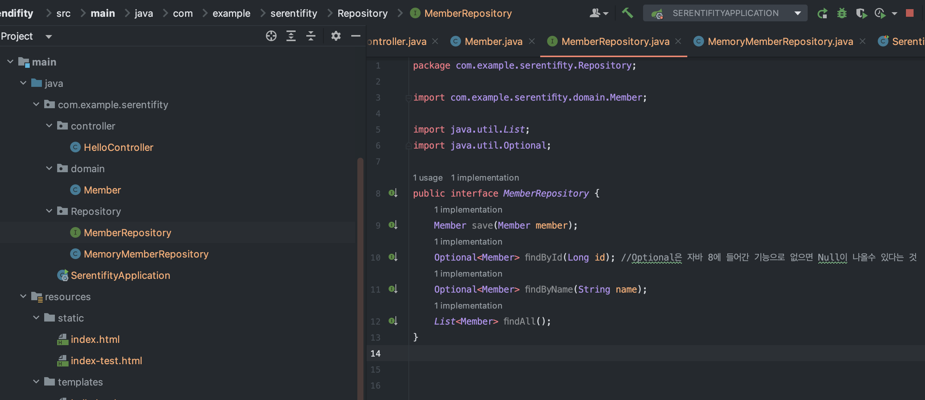Collapse the Repository package
Viewport: 925px width, 400px height.
49,211
